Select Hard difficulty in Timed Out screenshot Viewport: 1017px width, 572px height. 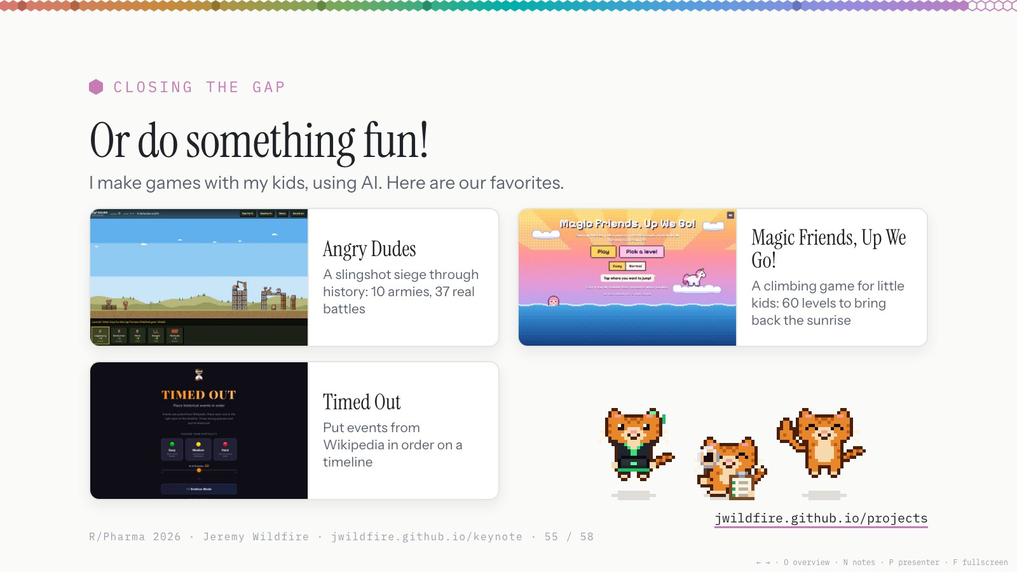coord(225,449)
